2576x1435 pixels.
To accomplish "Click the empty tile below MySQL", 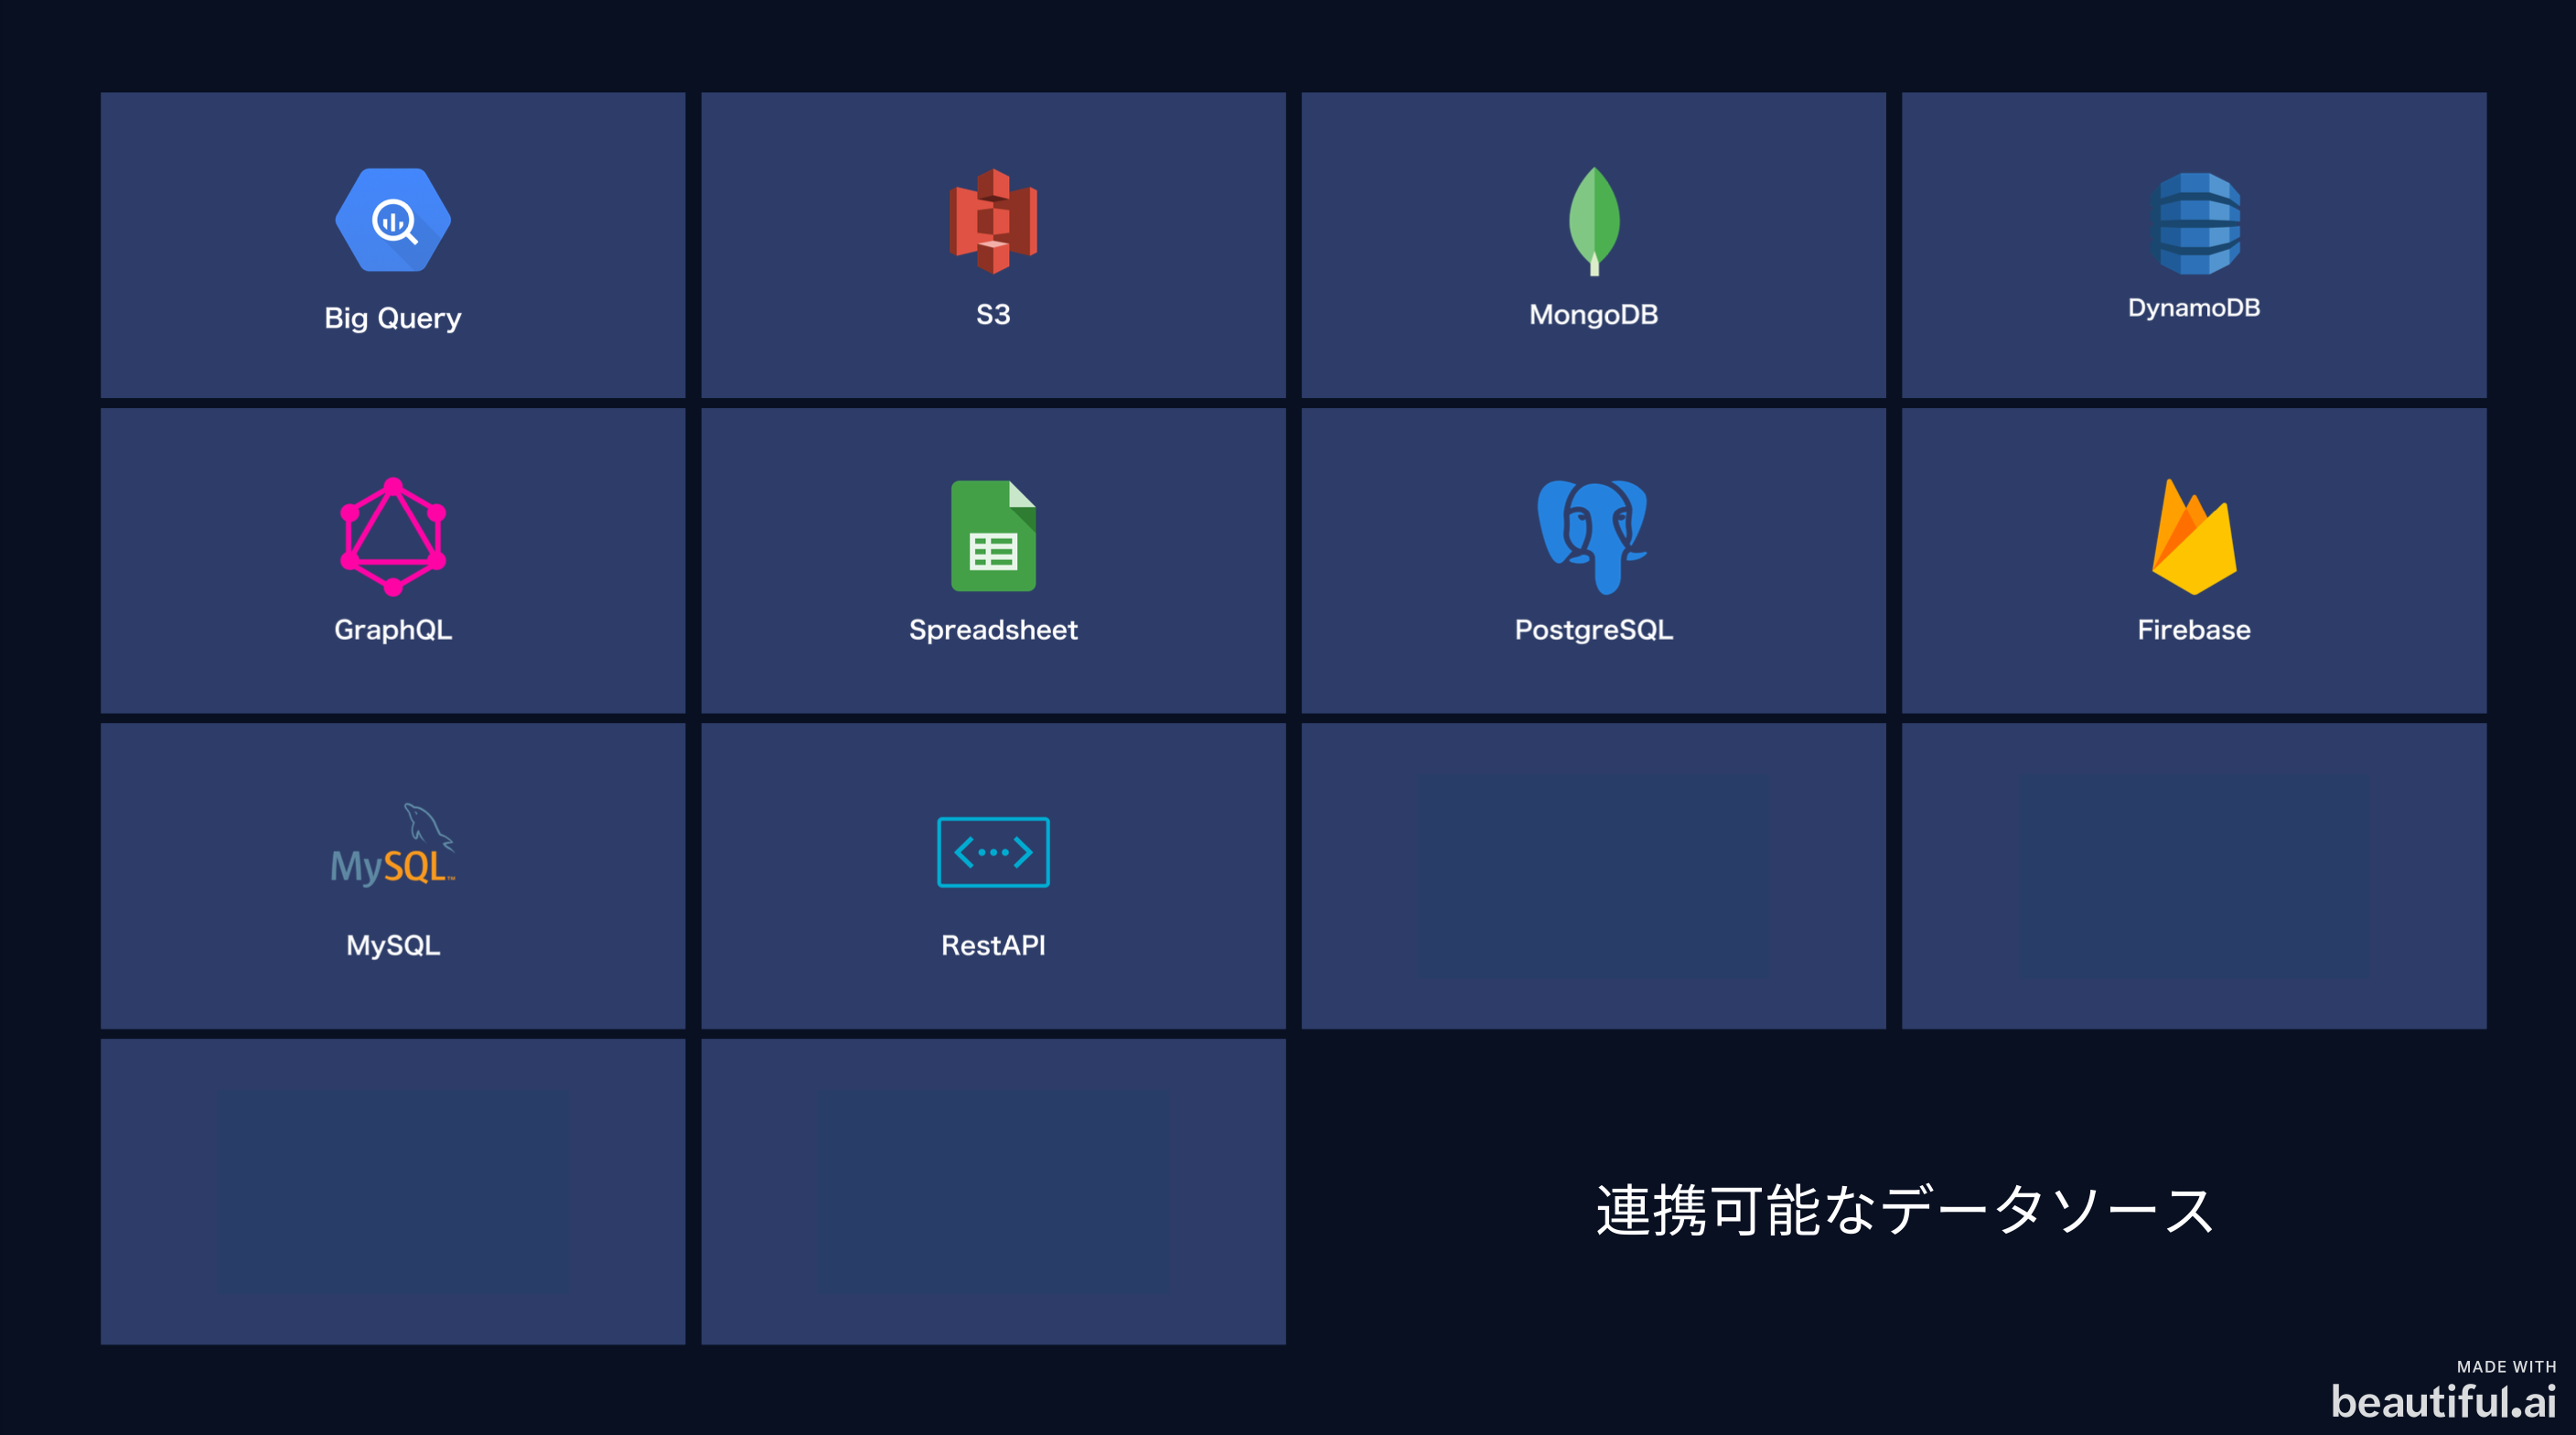I will click(x=392, y=1191).
